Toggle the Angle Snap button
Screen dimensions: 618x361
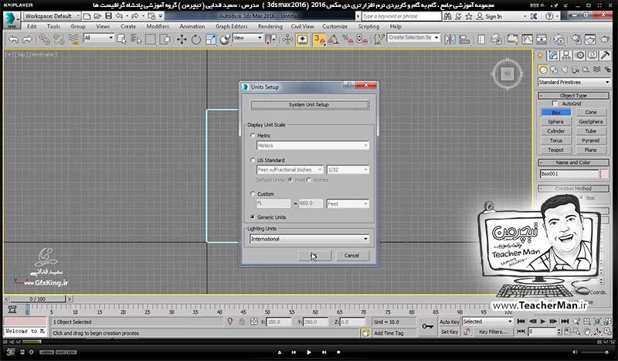(x=334, y=39)
